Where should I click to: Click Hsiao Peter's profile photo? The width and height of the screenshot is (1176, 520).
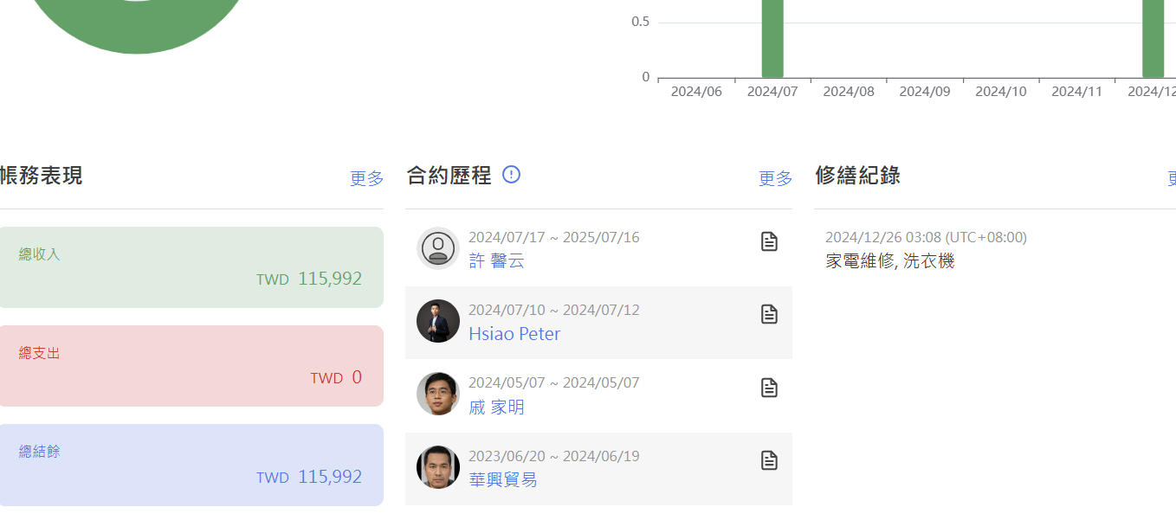(438, 321)
